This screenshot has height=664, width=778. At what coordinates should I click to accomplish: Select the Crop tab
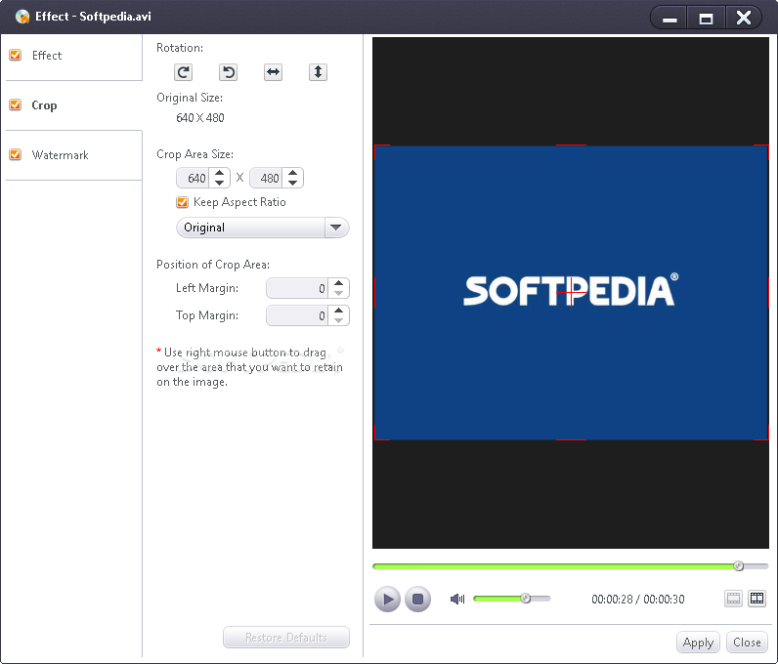point(74,105)
